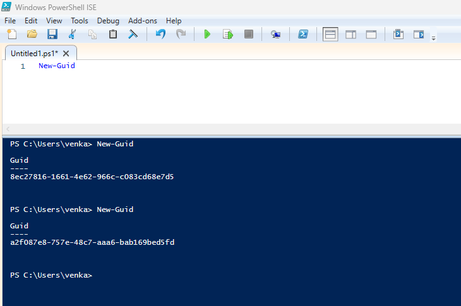Click the Paste clipboard icon

113,34
